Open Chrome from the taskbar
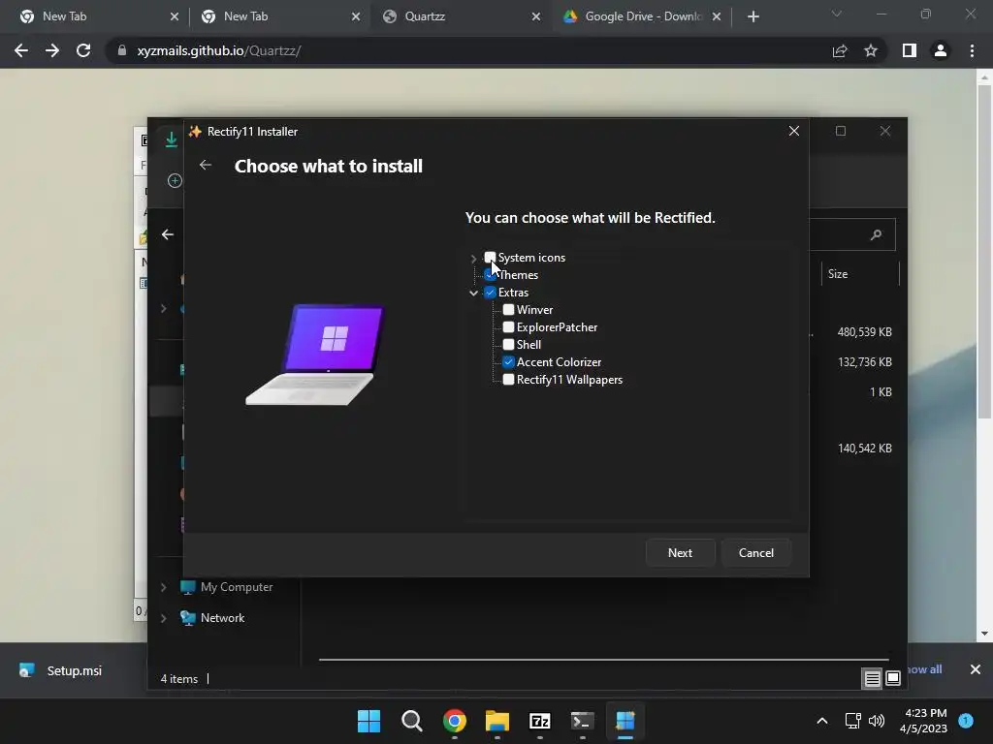 [454, 721]
